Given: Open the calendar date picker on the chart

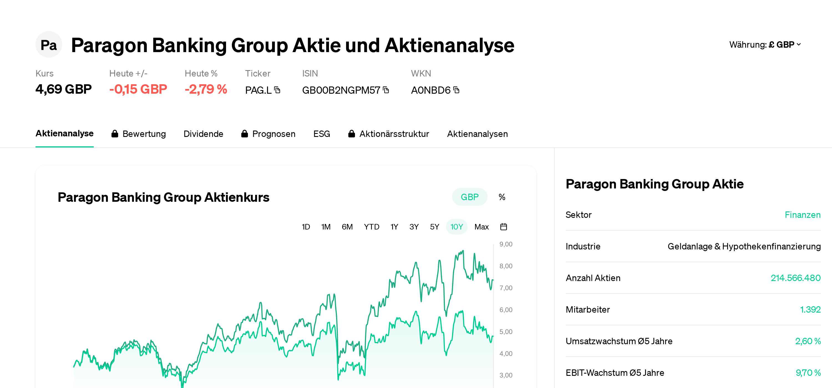Looking at the screenshot, I should click(x=504, y=227).
